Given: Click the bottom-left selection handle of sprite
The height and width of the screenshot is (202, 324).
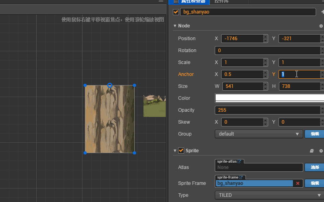Looking at the screenshot, I should tap(85, 153).
